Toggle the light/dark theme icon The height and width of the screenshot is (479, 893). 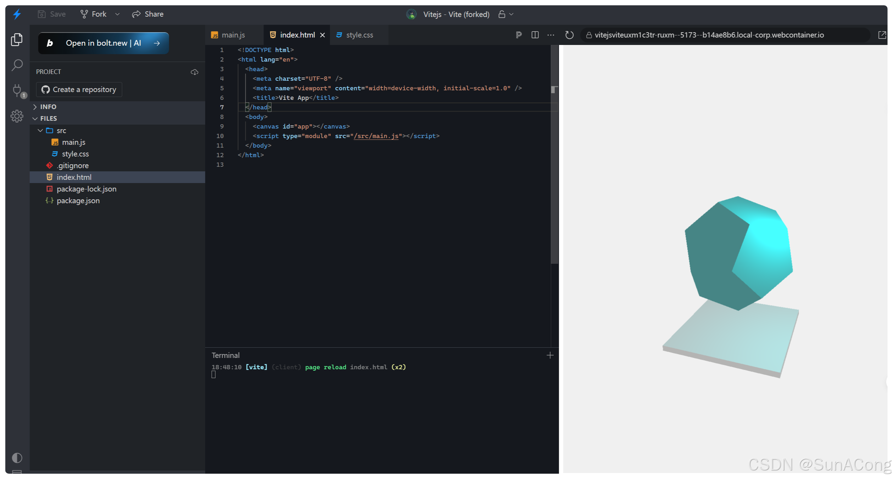[17, 458]
